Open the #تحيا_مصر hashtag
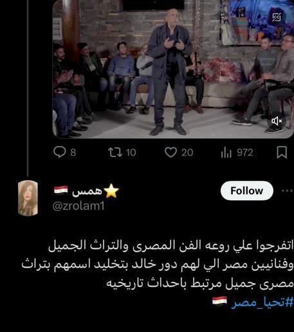The width and height of the screenshot is (294, 332). point(262,302)
